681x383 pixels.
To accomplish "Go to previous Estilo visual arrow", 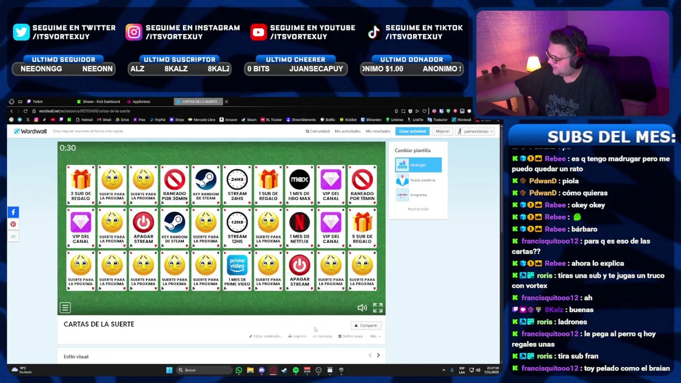I will click(370, 355).
